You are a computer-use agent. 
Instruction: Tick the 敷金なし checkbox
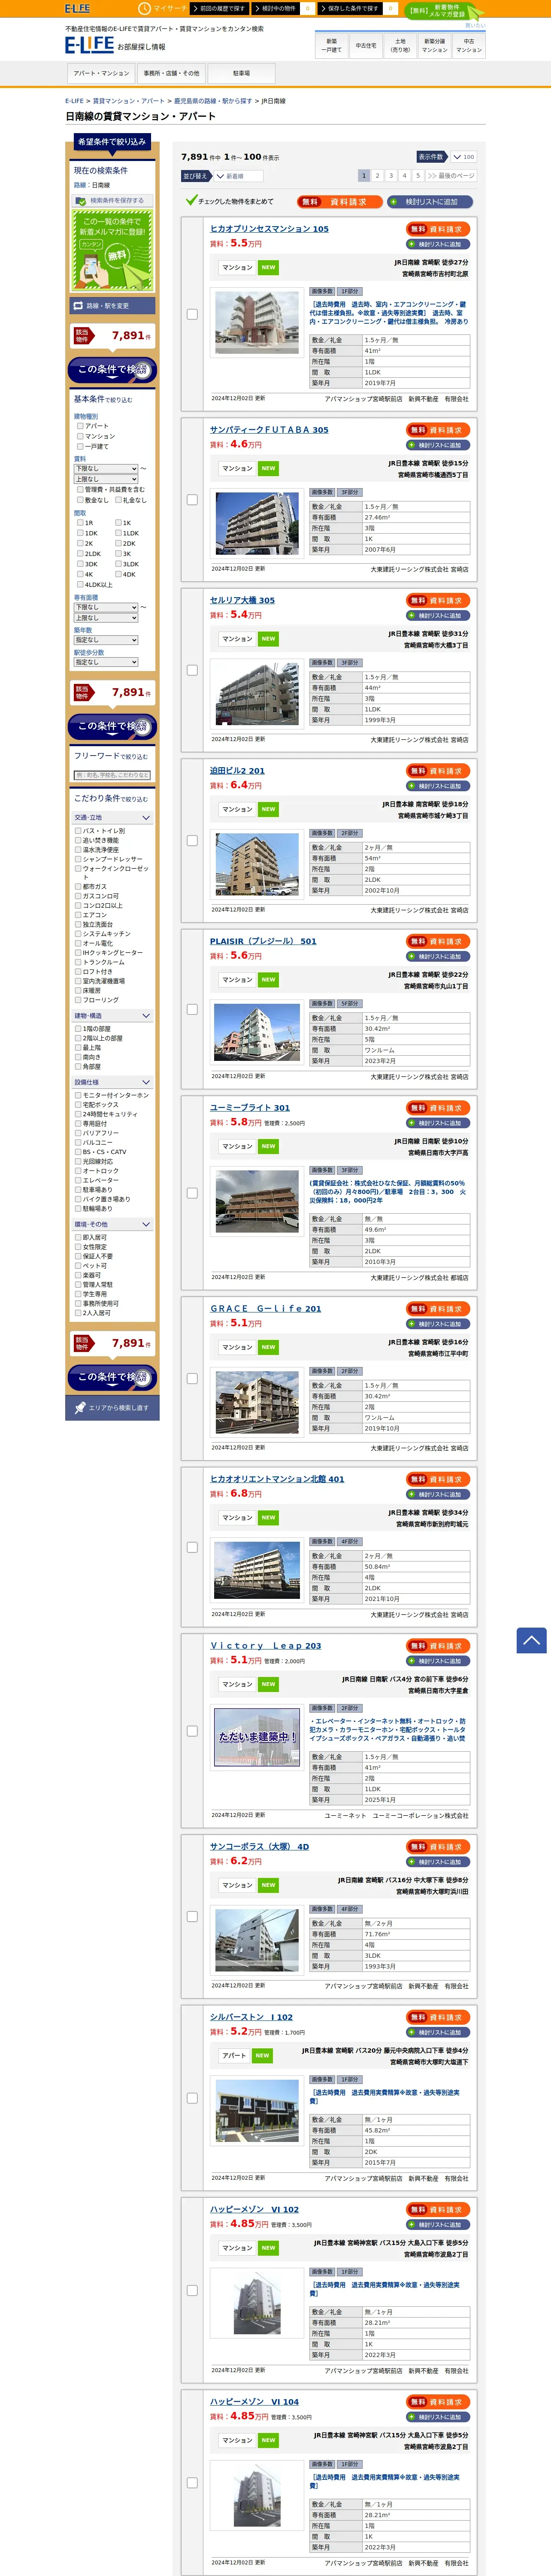tap(80, 500)
